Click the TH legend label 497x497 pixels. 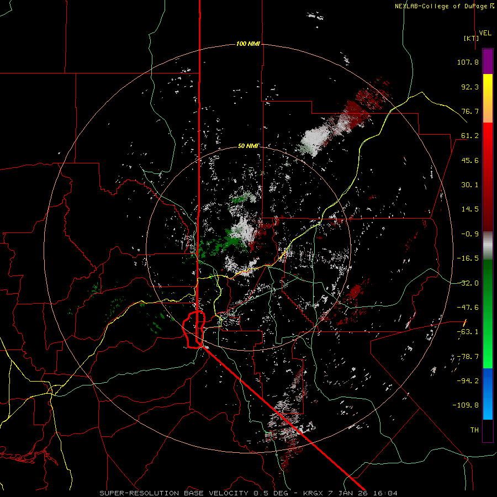pos(474,430)
